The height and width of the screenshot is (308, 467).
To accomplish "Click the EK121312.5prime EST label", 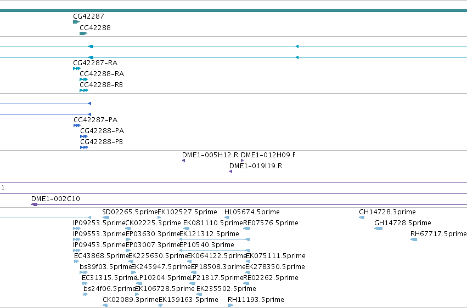I will (209, 234).
